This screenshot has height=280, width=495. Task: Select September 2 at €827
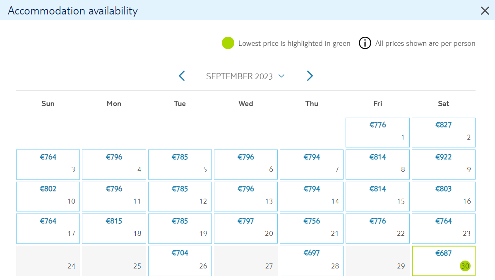(x=444, y=133)
